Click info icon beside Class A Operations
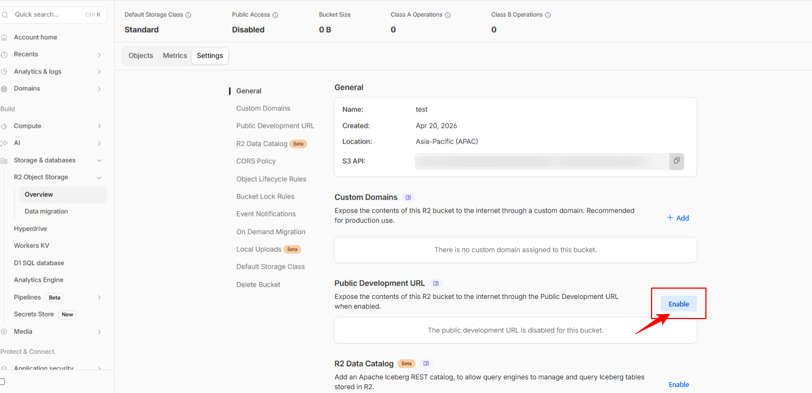 tap(448, 15)
